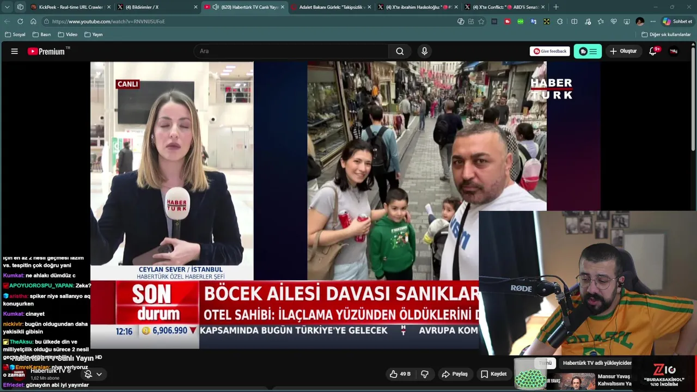Screen dimensions: 697x392
Task: Open YouTube notifications bell
Action: [653, 51]
